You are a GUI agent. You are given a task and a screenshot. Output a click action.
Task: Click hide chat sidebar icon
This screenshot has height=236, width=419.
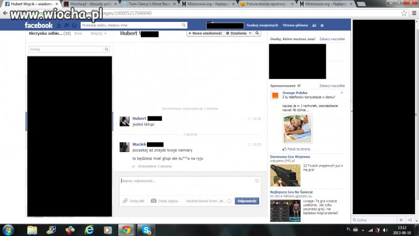(410, 220)
